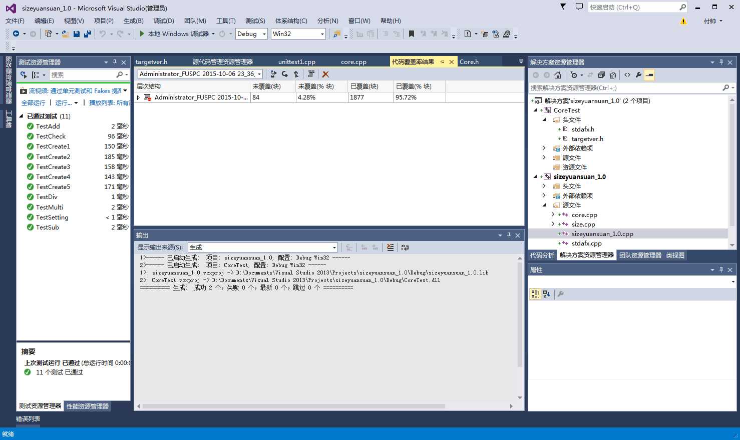The height and width of the screenshot is (440, 740).
Task: Click the New Project toolbar icon
Action: pyautogui.click(x=48, y=33)
